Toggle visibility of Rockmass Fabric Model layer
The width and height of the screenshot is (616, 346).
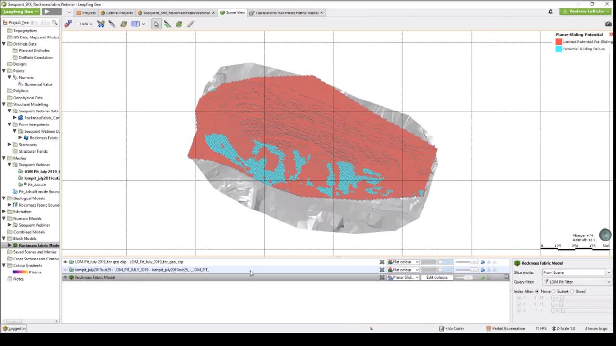pos(65,277)
